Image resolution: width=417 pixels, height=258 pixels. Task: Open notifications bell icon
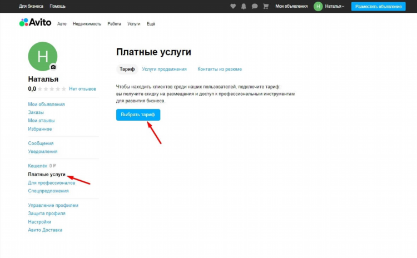coord(244,6)
